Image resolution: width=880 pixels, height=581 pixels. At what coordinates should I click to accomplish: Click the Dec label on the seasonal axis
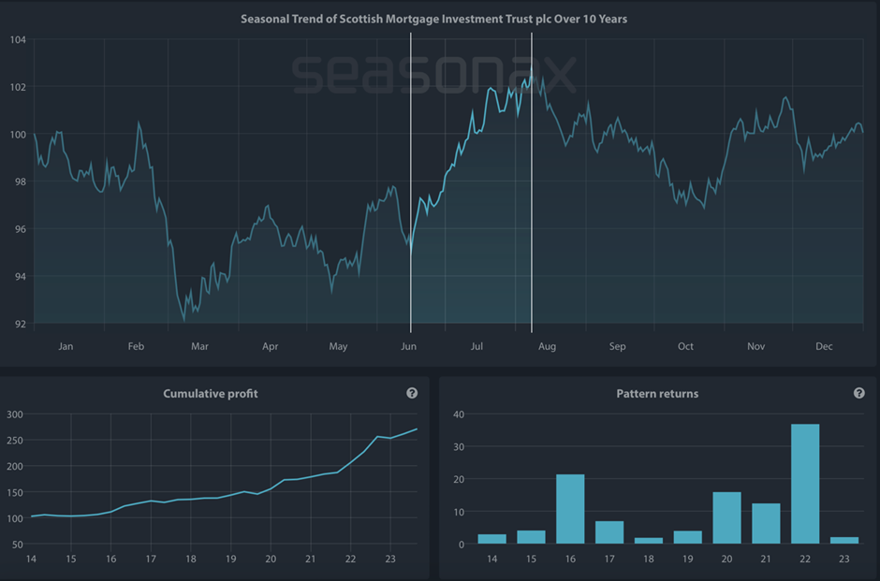coord(824,346)
